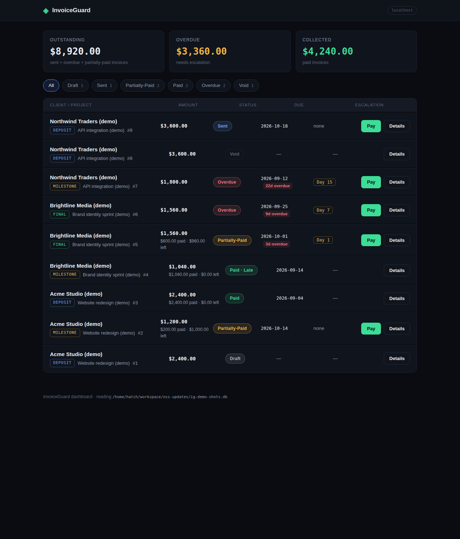Click the Day 7 escalation badge
Viewport: 460px width, 539px height.
pos(323,210)
